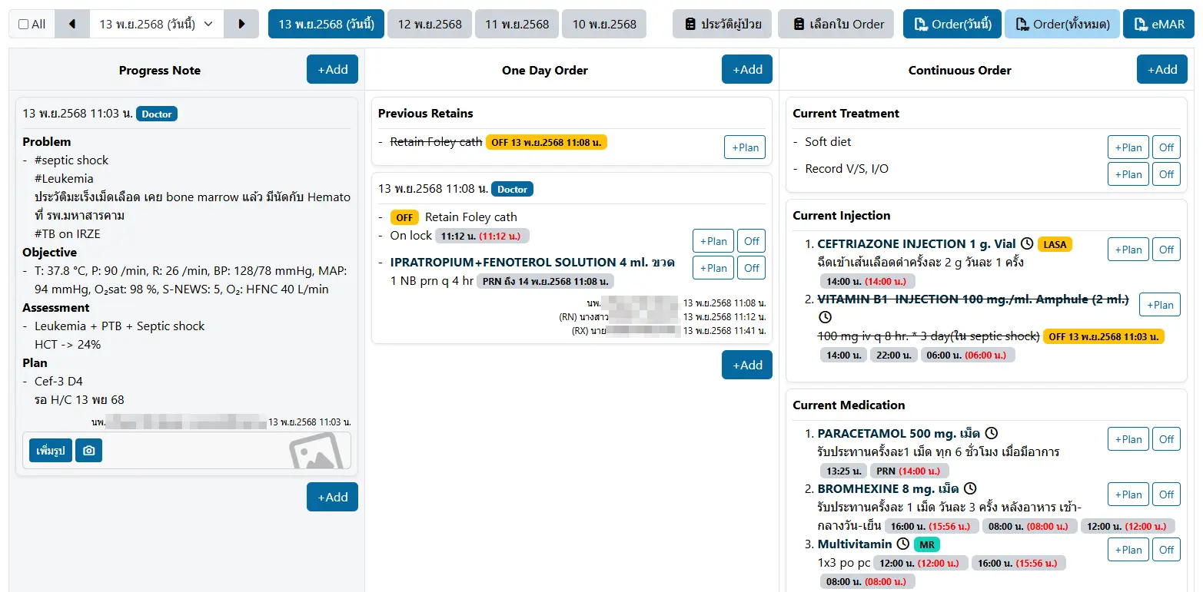
Task: Add a new Continuous Order
Action: click(x=1161, y=70)
